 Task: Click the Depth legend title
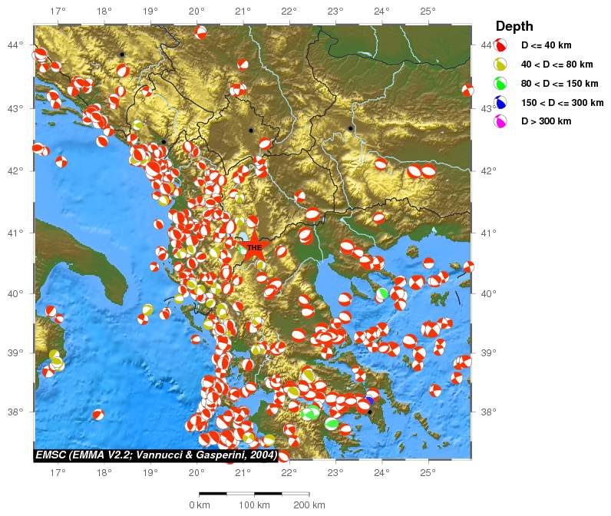[514, 26]
